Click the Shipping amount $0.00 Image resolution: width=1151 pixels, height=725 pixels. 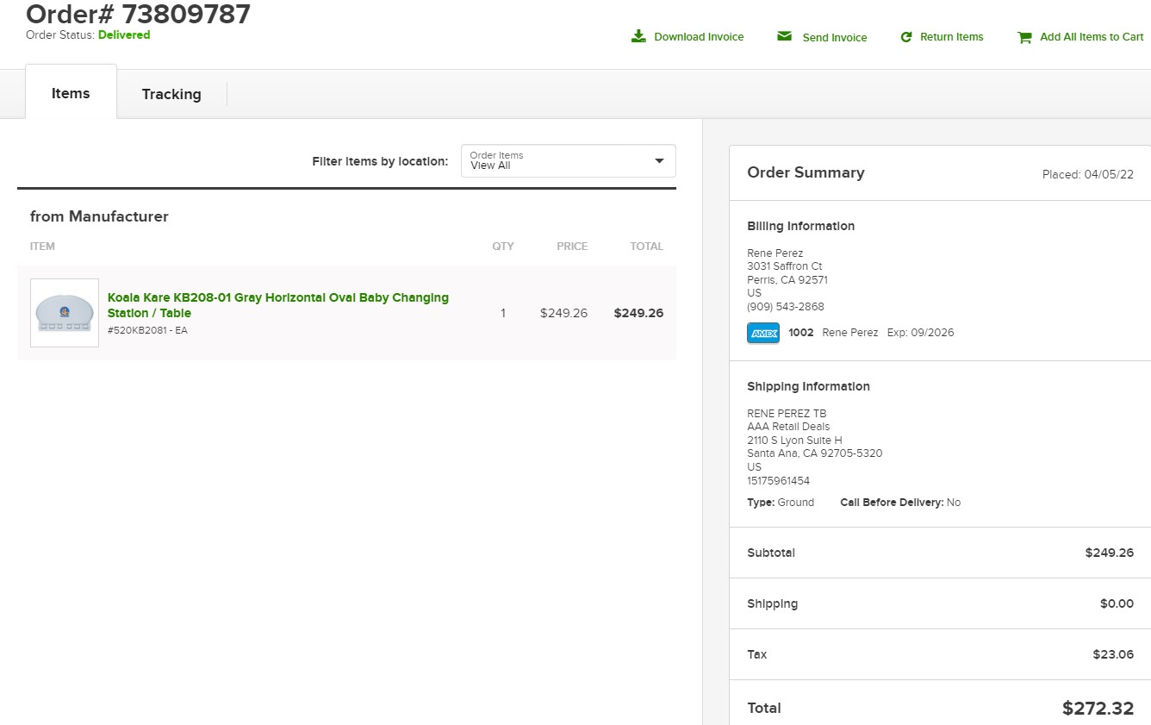1117,603
